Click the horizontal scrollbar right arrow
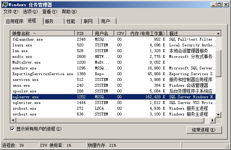 coord(212,120)
